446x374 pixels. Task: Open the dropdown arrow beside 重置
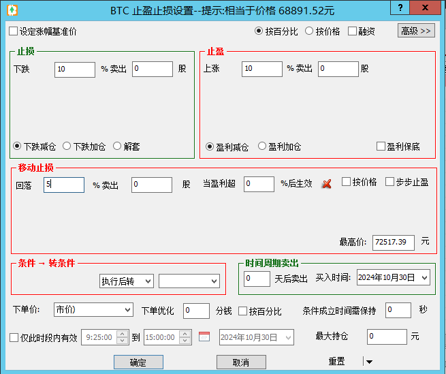[x=369, y=362]
